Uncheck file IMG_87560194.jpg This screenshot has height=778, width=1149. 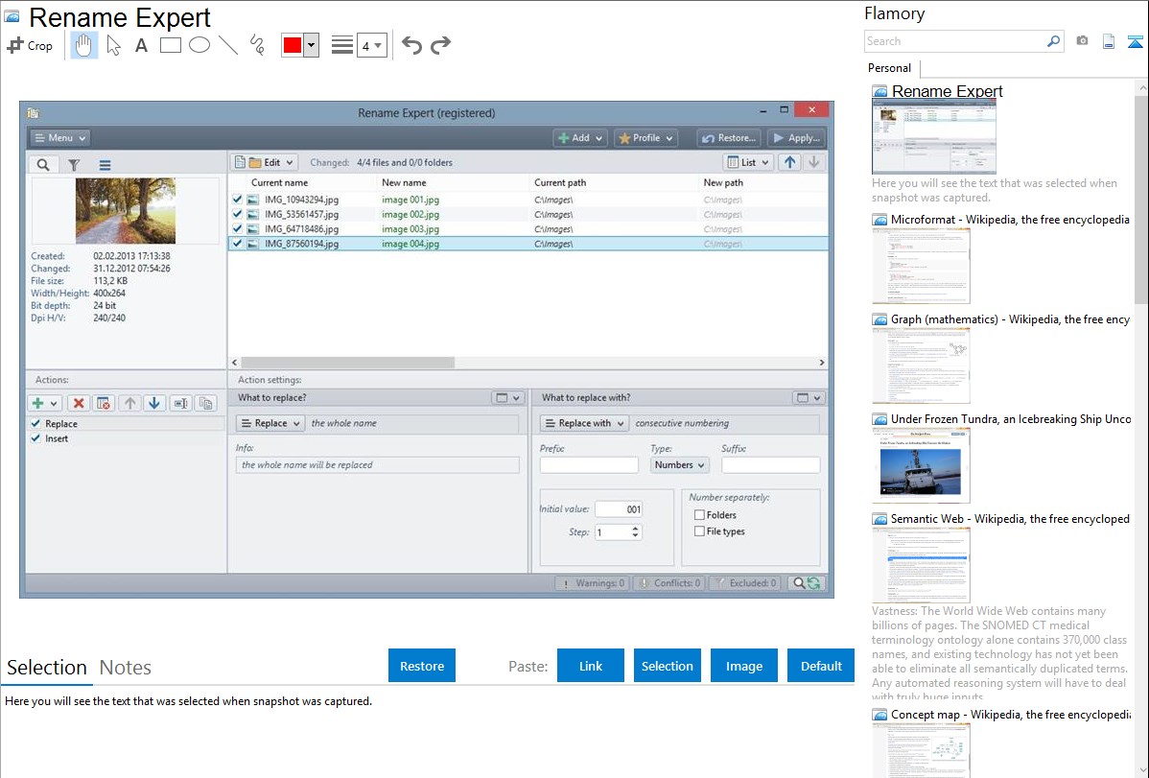(237, 243)
